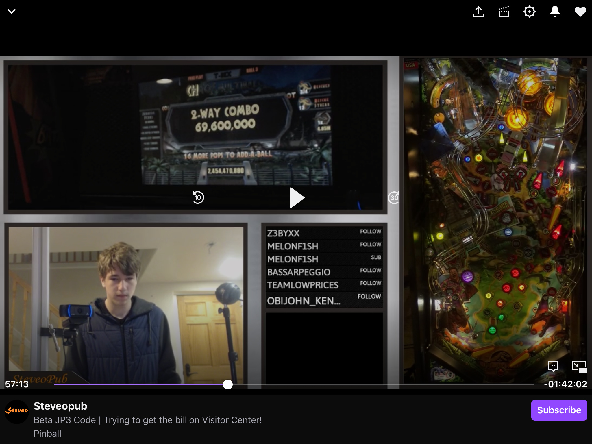Click the unplayed part of the progress bar
Image resolution: width=592 pixels, height=444 pixels.
point(376,384)
